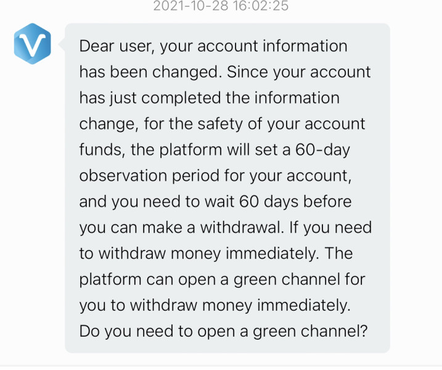Tap the line "to withdraw money immediately. The"
Screen dimensions: 442x370
216,253
